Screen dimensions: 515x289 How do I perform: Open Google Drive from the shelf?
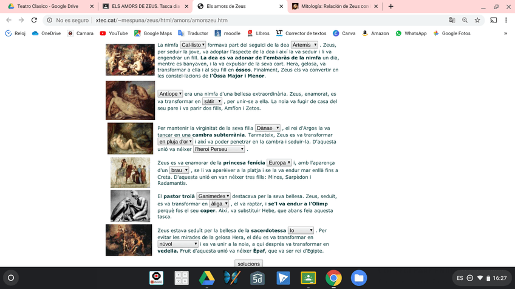coord(206,278)
